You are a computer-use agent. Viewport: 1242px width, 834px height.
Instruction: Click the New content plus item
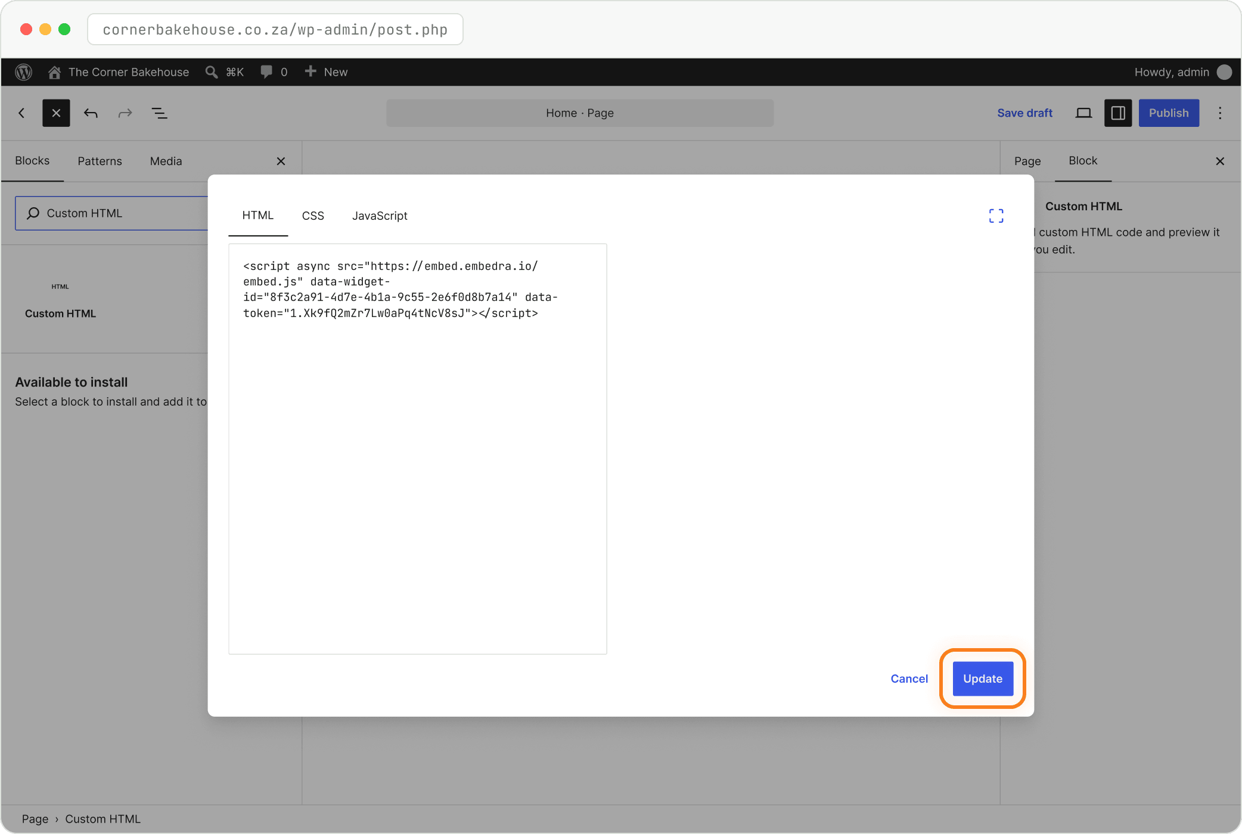tap(326, 72)
